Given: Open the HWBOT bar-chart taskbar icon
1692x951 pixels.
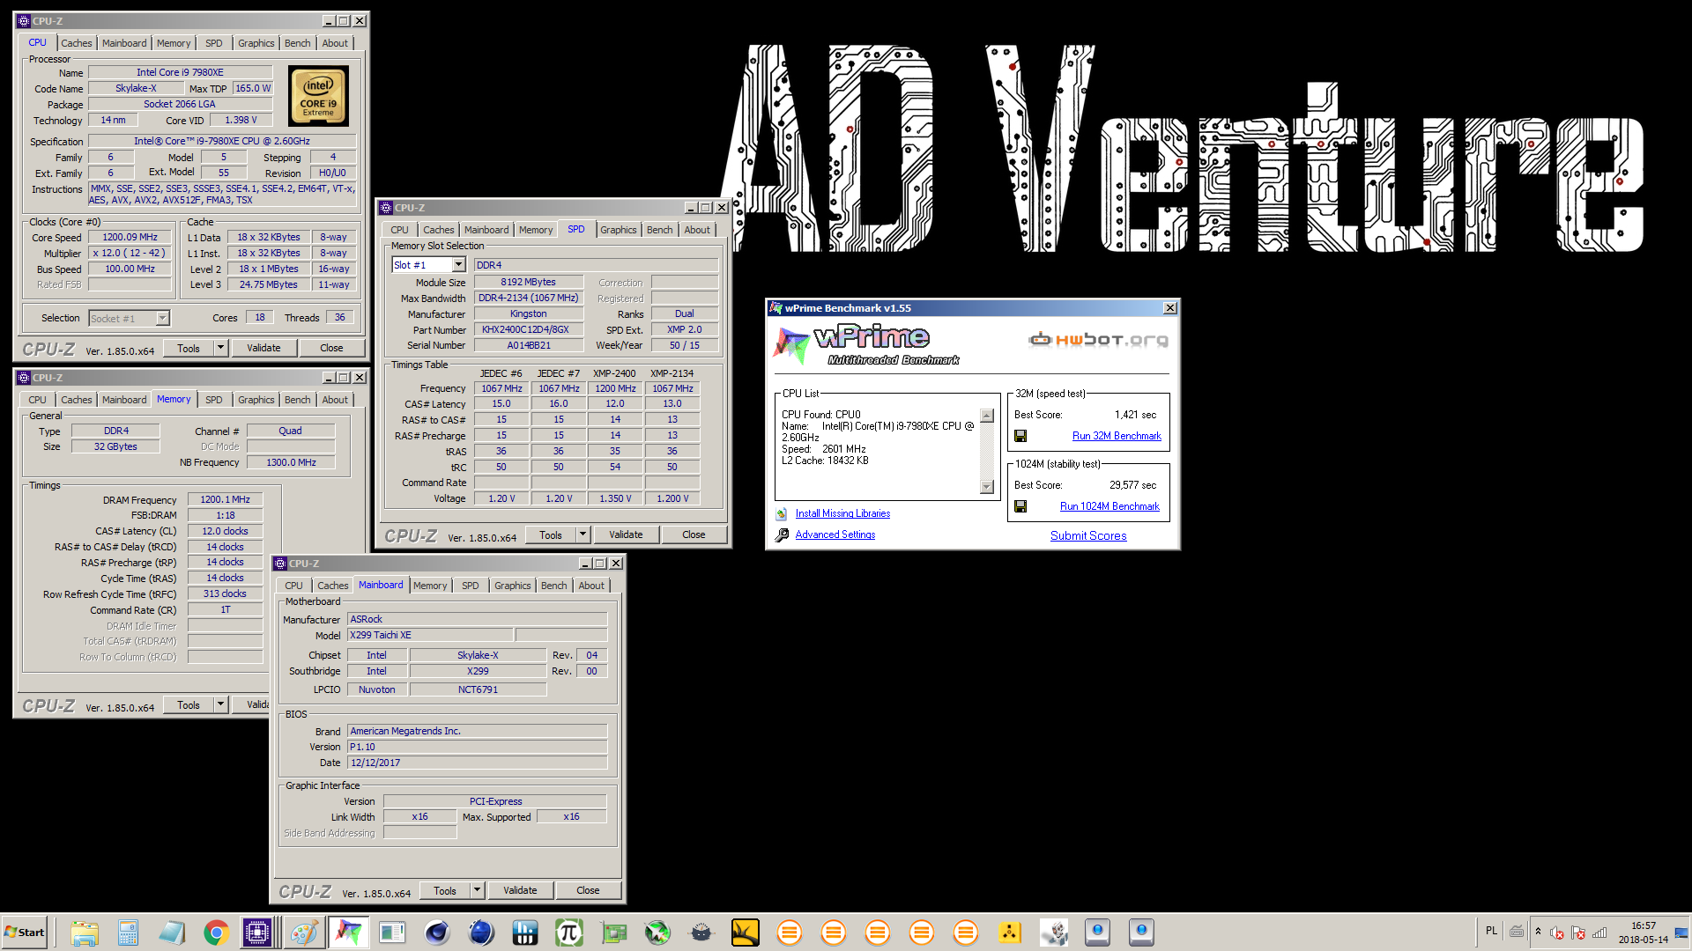Looking at the screenshot, I should tap(525, 933).
